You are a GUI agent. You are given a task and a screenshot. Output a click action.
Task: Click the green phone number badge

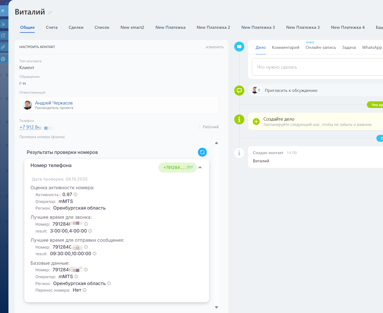click(x=177, y=168)
